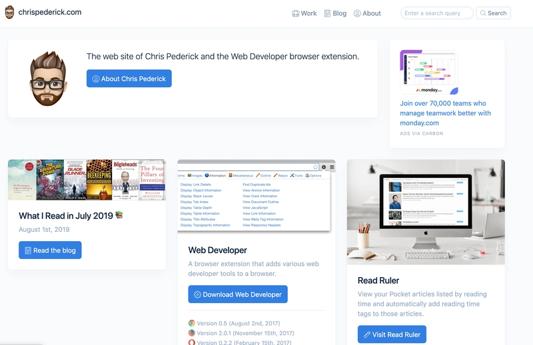Image resolution: width=533 pixels, height=345 pixels.
Task: Click The Four Pillars of Investing cover
Action: click(x=153, y=180)
